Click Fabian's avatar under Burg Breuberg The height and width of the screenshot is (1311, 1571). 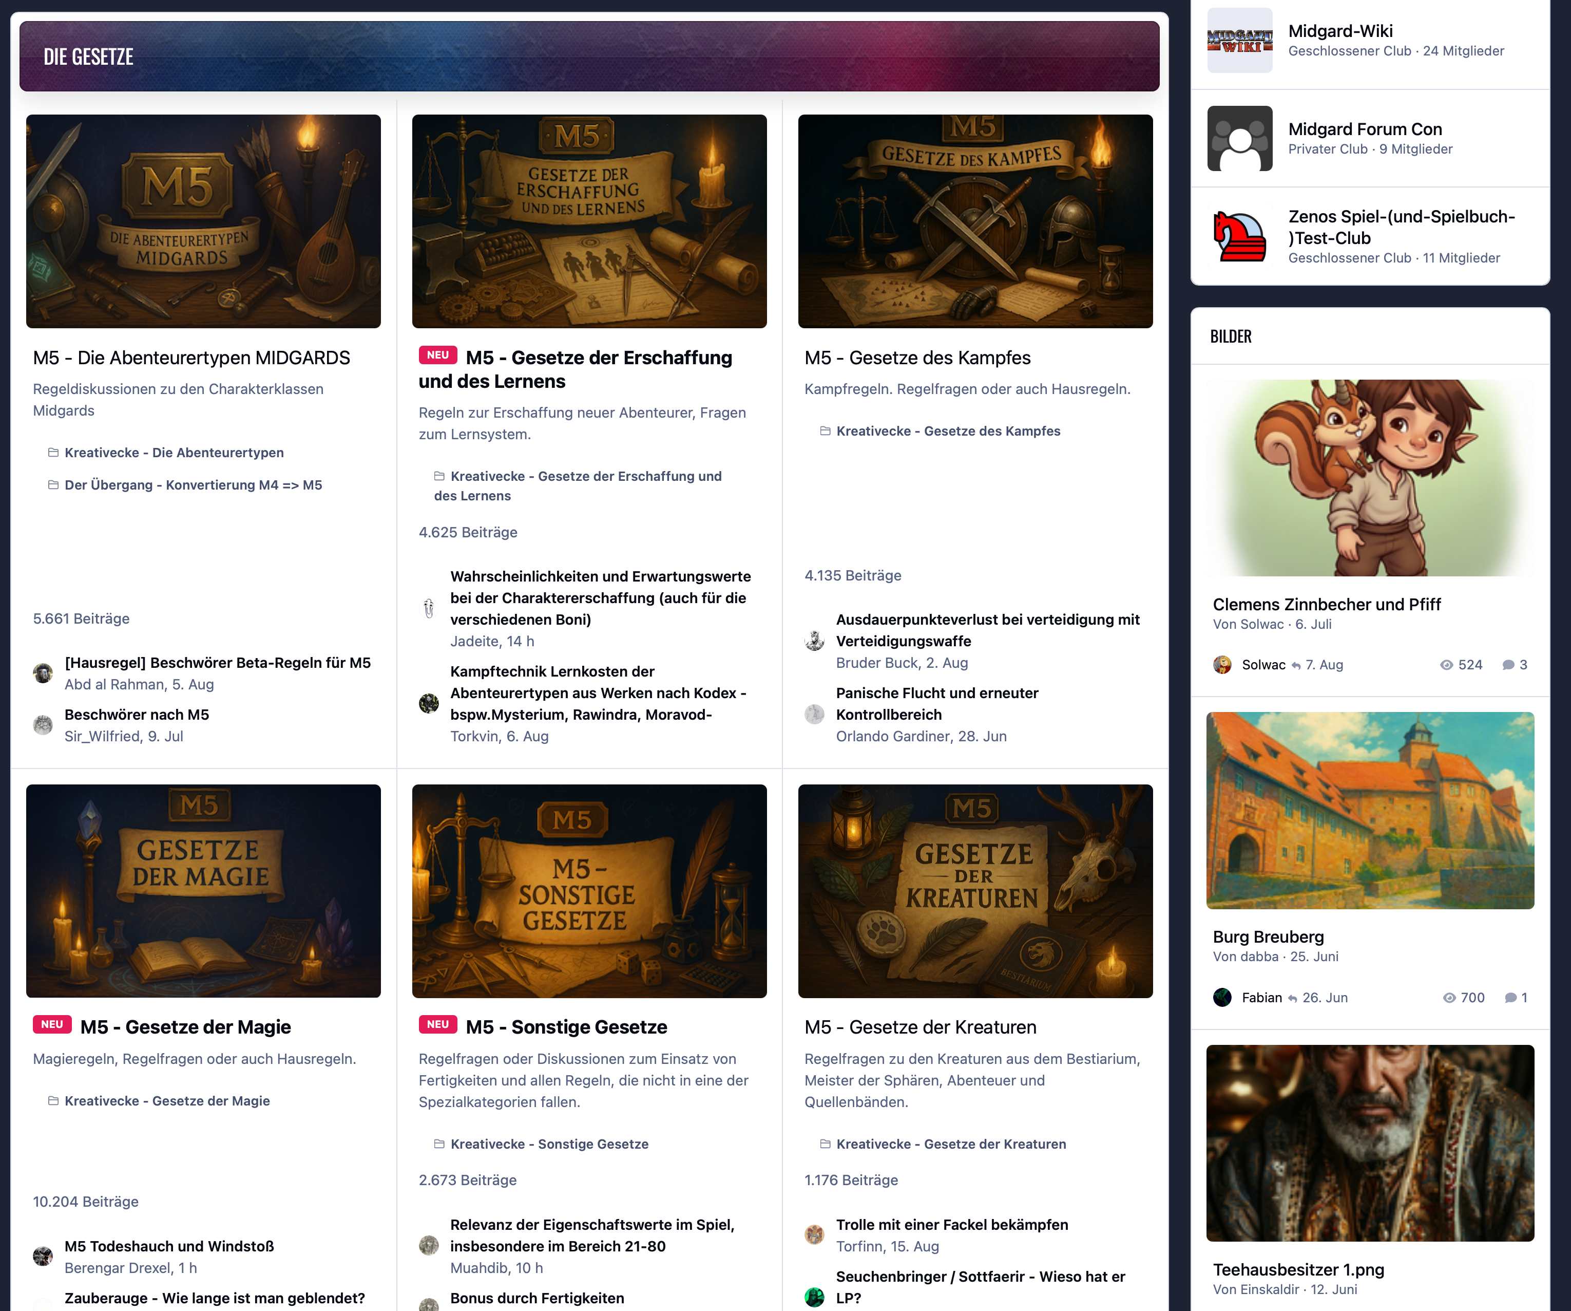pos(1222,997)
